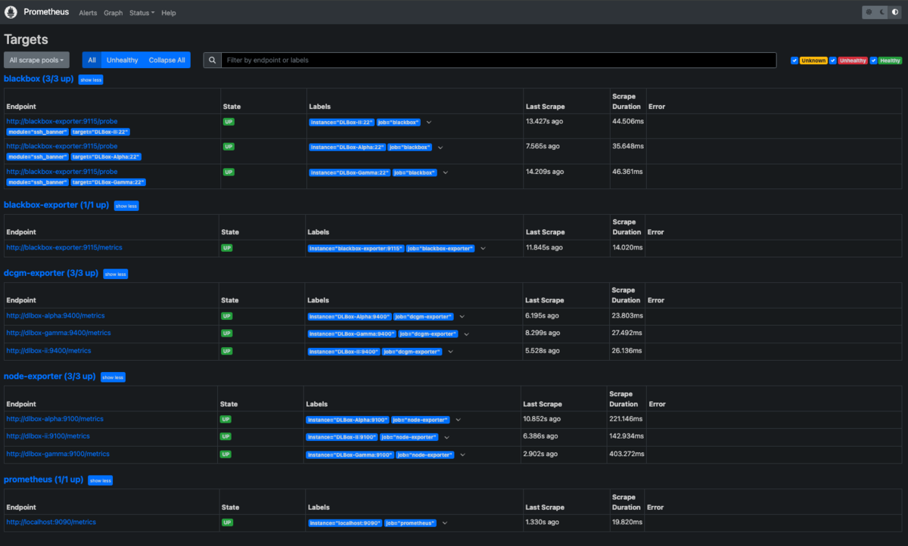
Task: Open the blackbox-exporter (1/1 up) heading
Action: pyautogui.click(x=57, y=205)
